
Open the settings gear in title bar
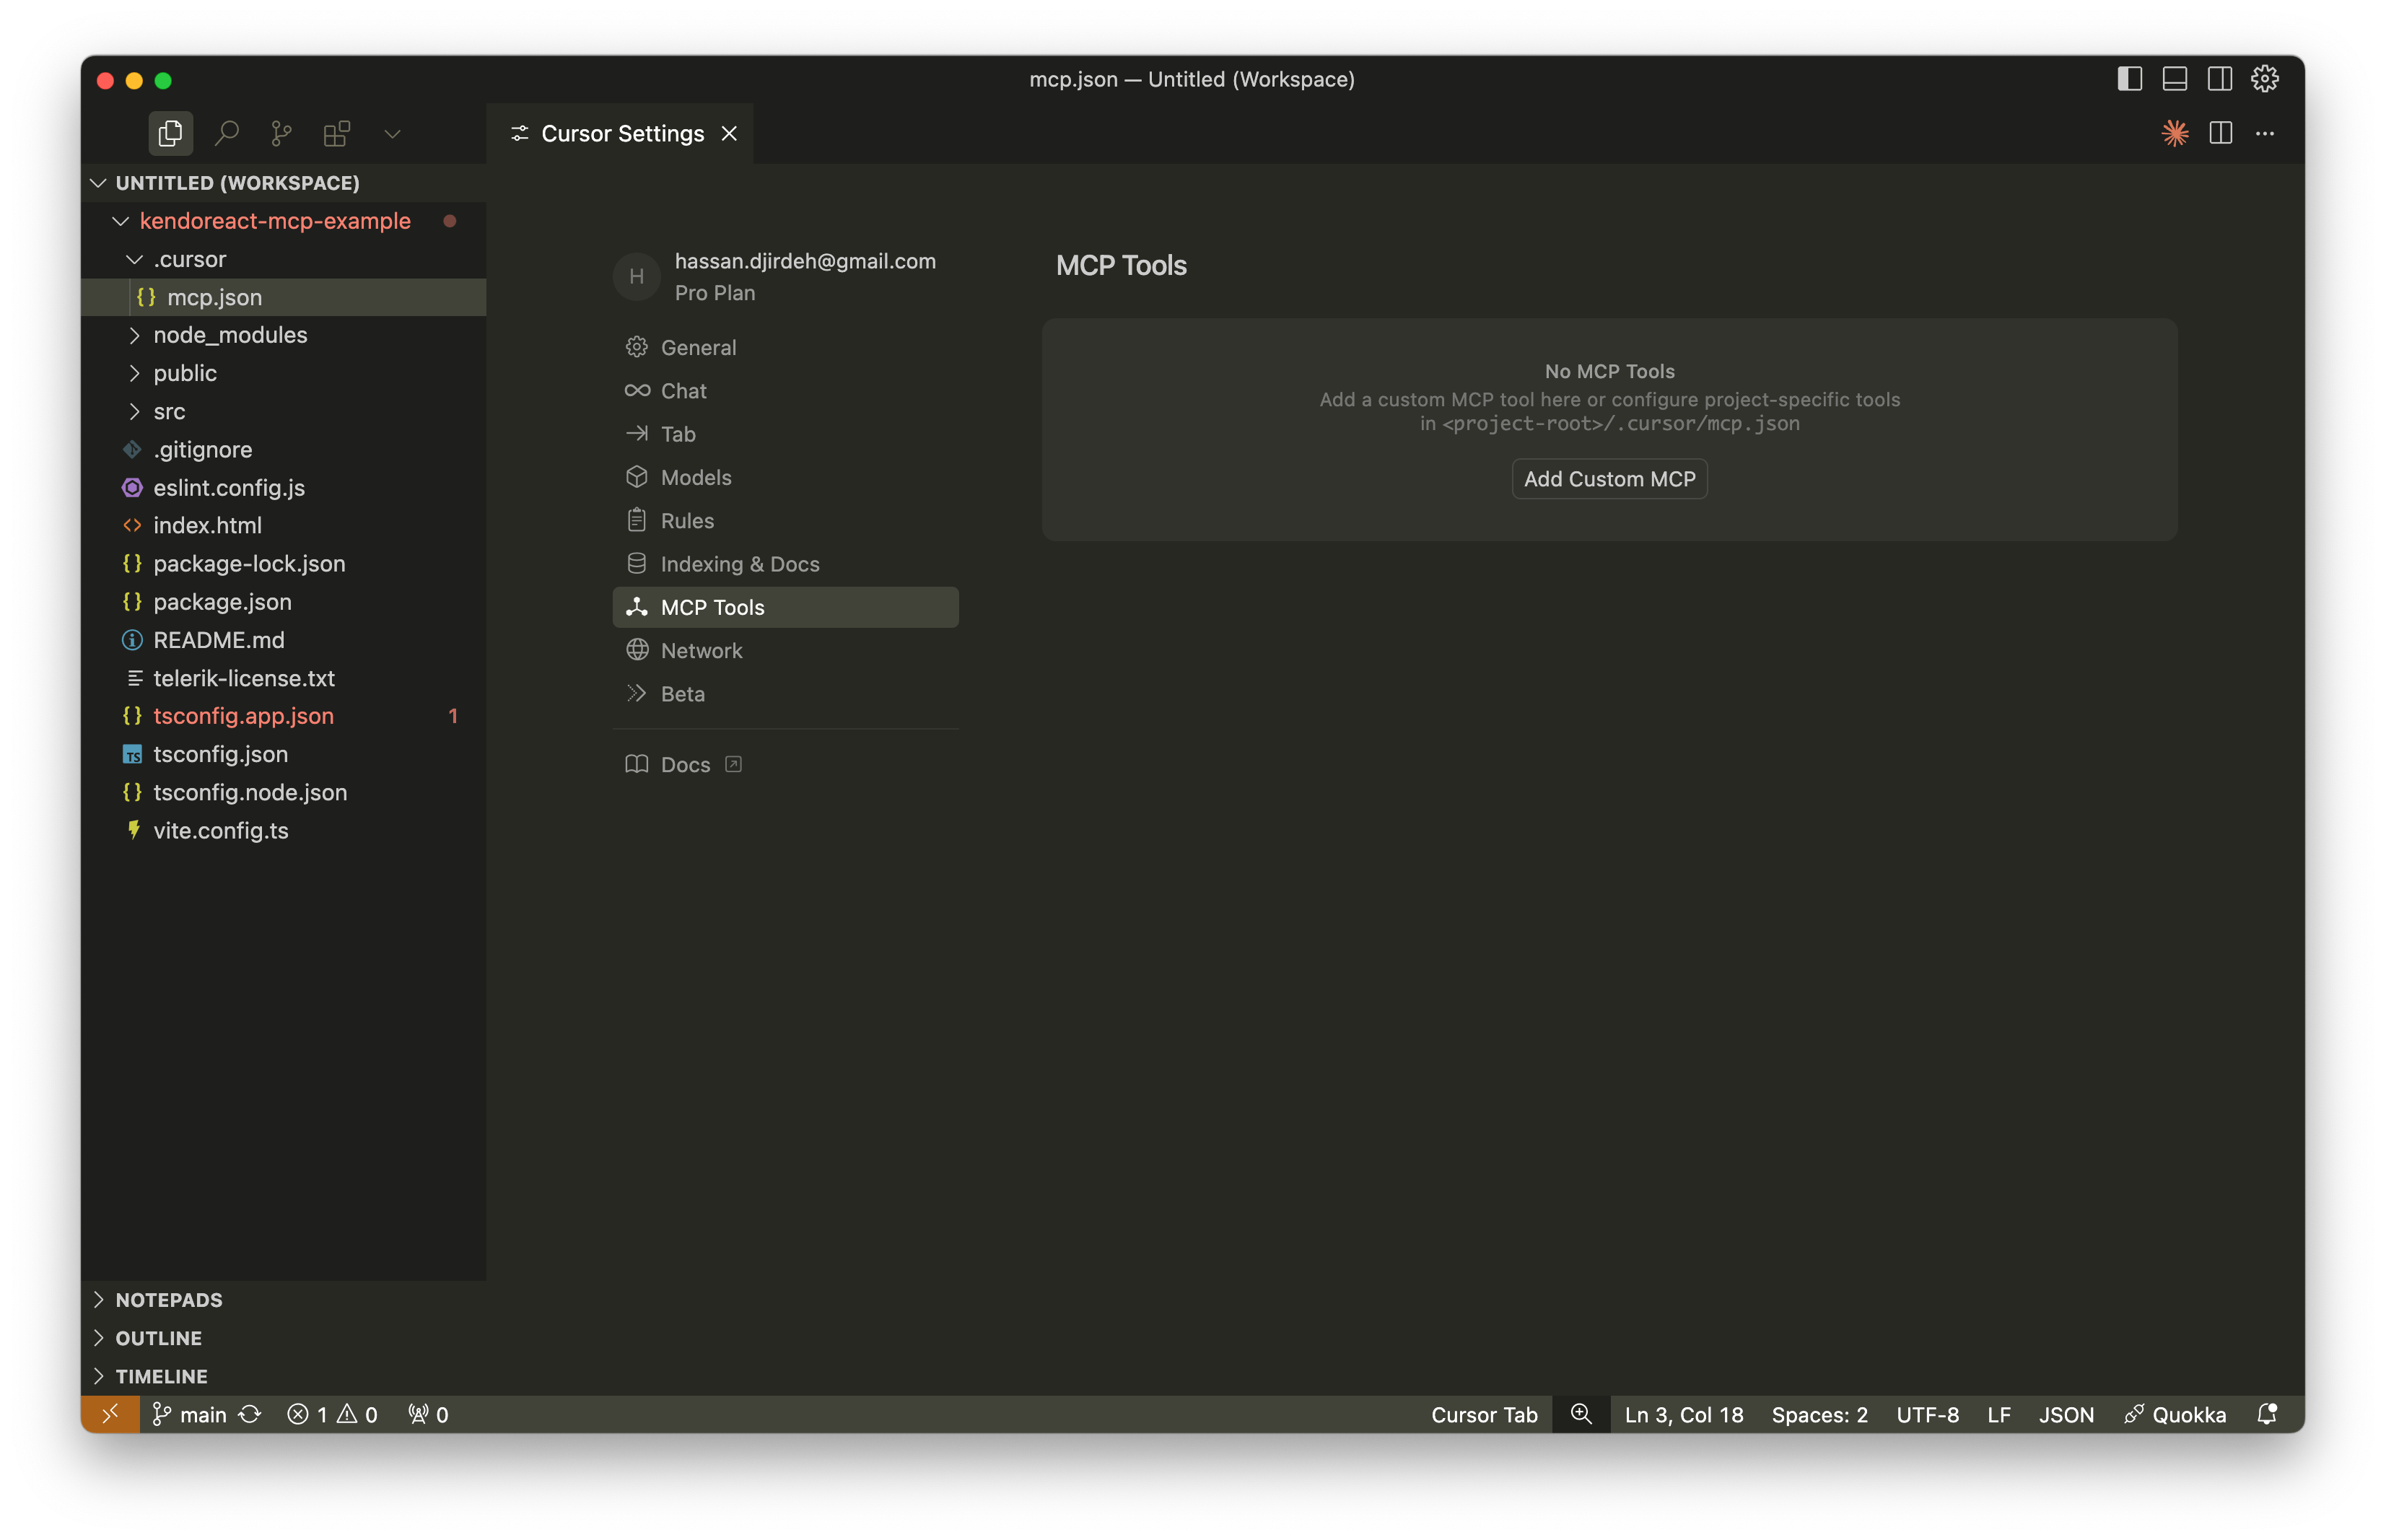tap(2264, 78)
